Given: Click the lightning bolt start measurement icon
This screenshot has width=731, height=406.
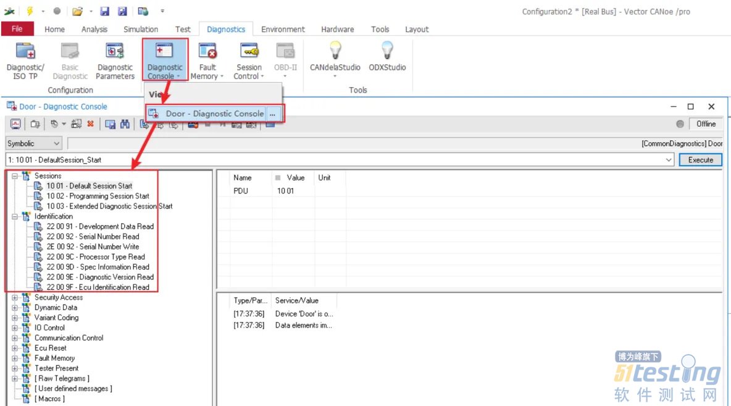Looking at the screenshot, I should point(30,11).
